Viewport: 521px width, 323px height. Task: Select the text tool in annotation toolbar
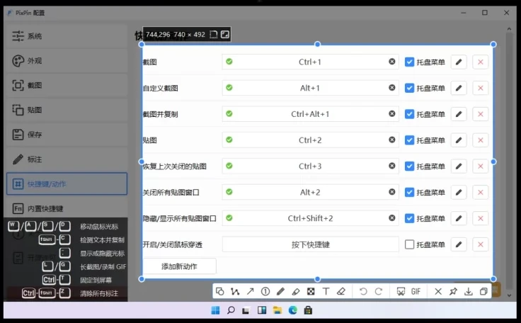click(326, 292)
